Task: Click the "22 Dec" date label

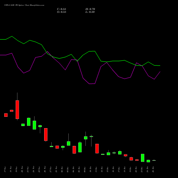Action: 136,169
